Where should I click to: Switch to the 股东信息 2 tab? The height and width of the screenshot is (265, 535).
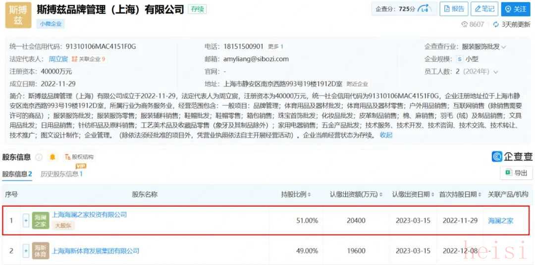click(17, 174)
